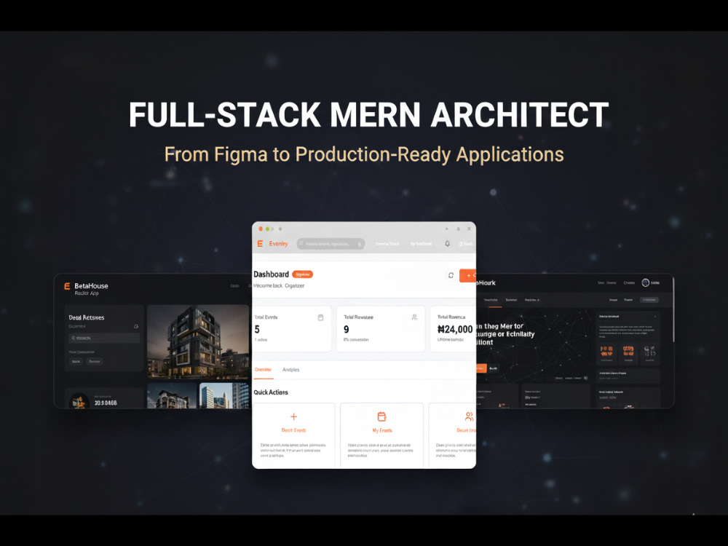Click second filter chip in BetaHouse panel
This screenshot has height=546, width=728.
click(x=94, y=361)
